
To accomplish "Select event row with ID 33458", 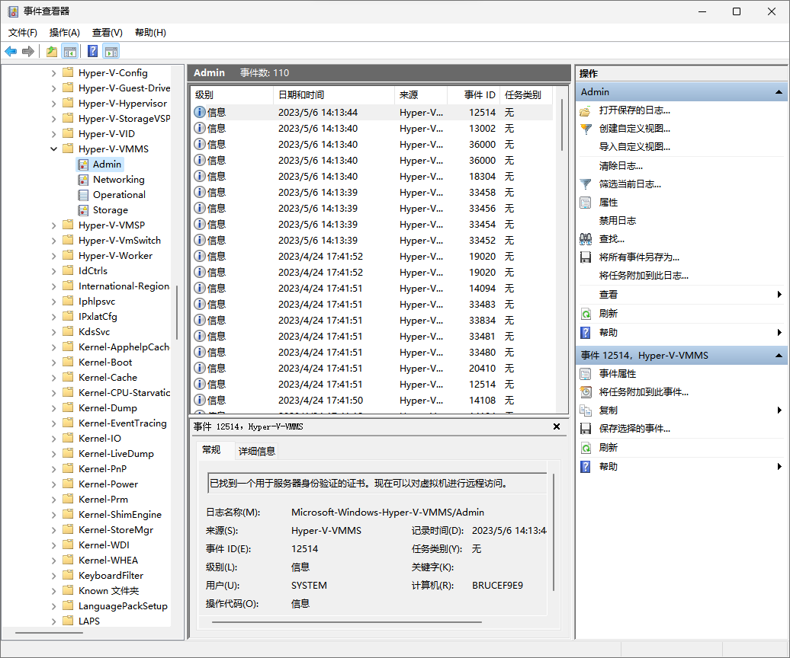I will coord(372,193).
